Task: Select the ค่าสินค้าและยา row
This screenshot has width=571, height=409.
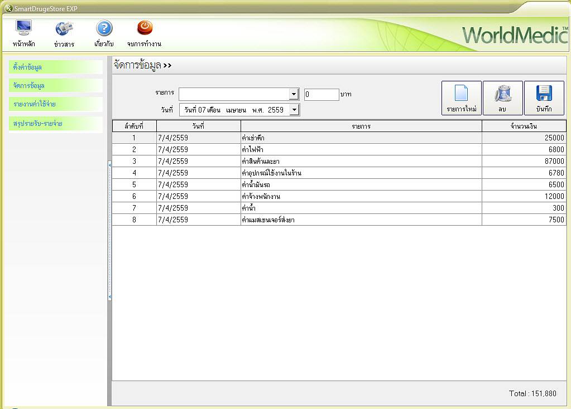Action: point(361,162)
